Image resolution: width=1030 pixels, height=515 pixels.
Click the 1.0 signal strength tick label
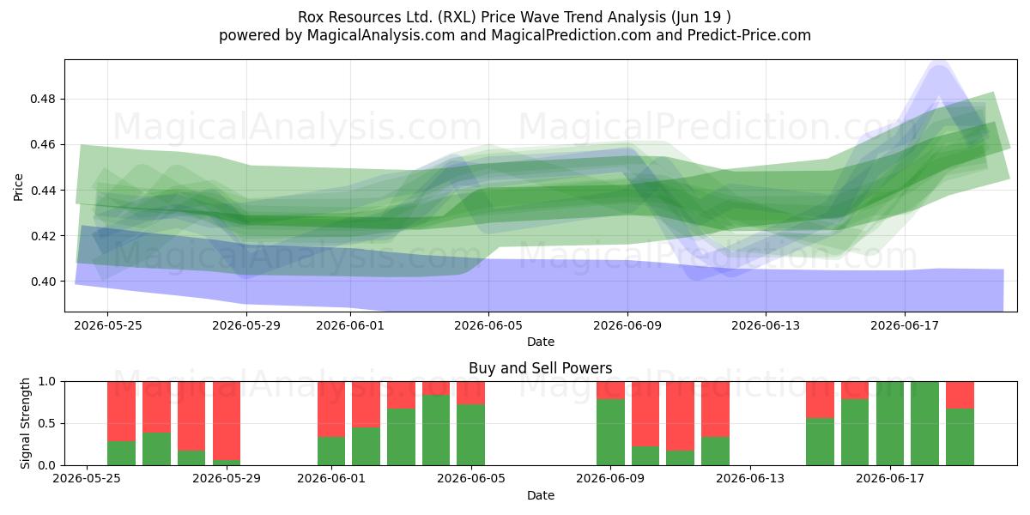47,381
